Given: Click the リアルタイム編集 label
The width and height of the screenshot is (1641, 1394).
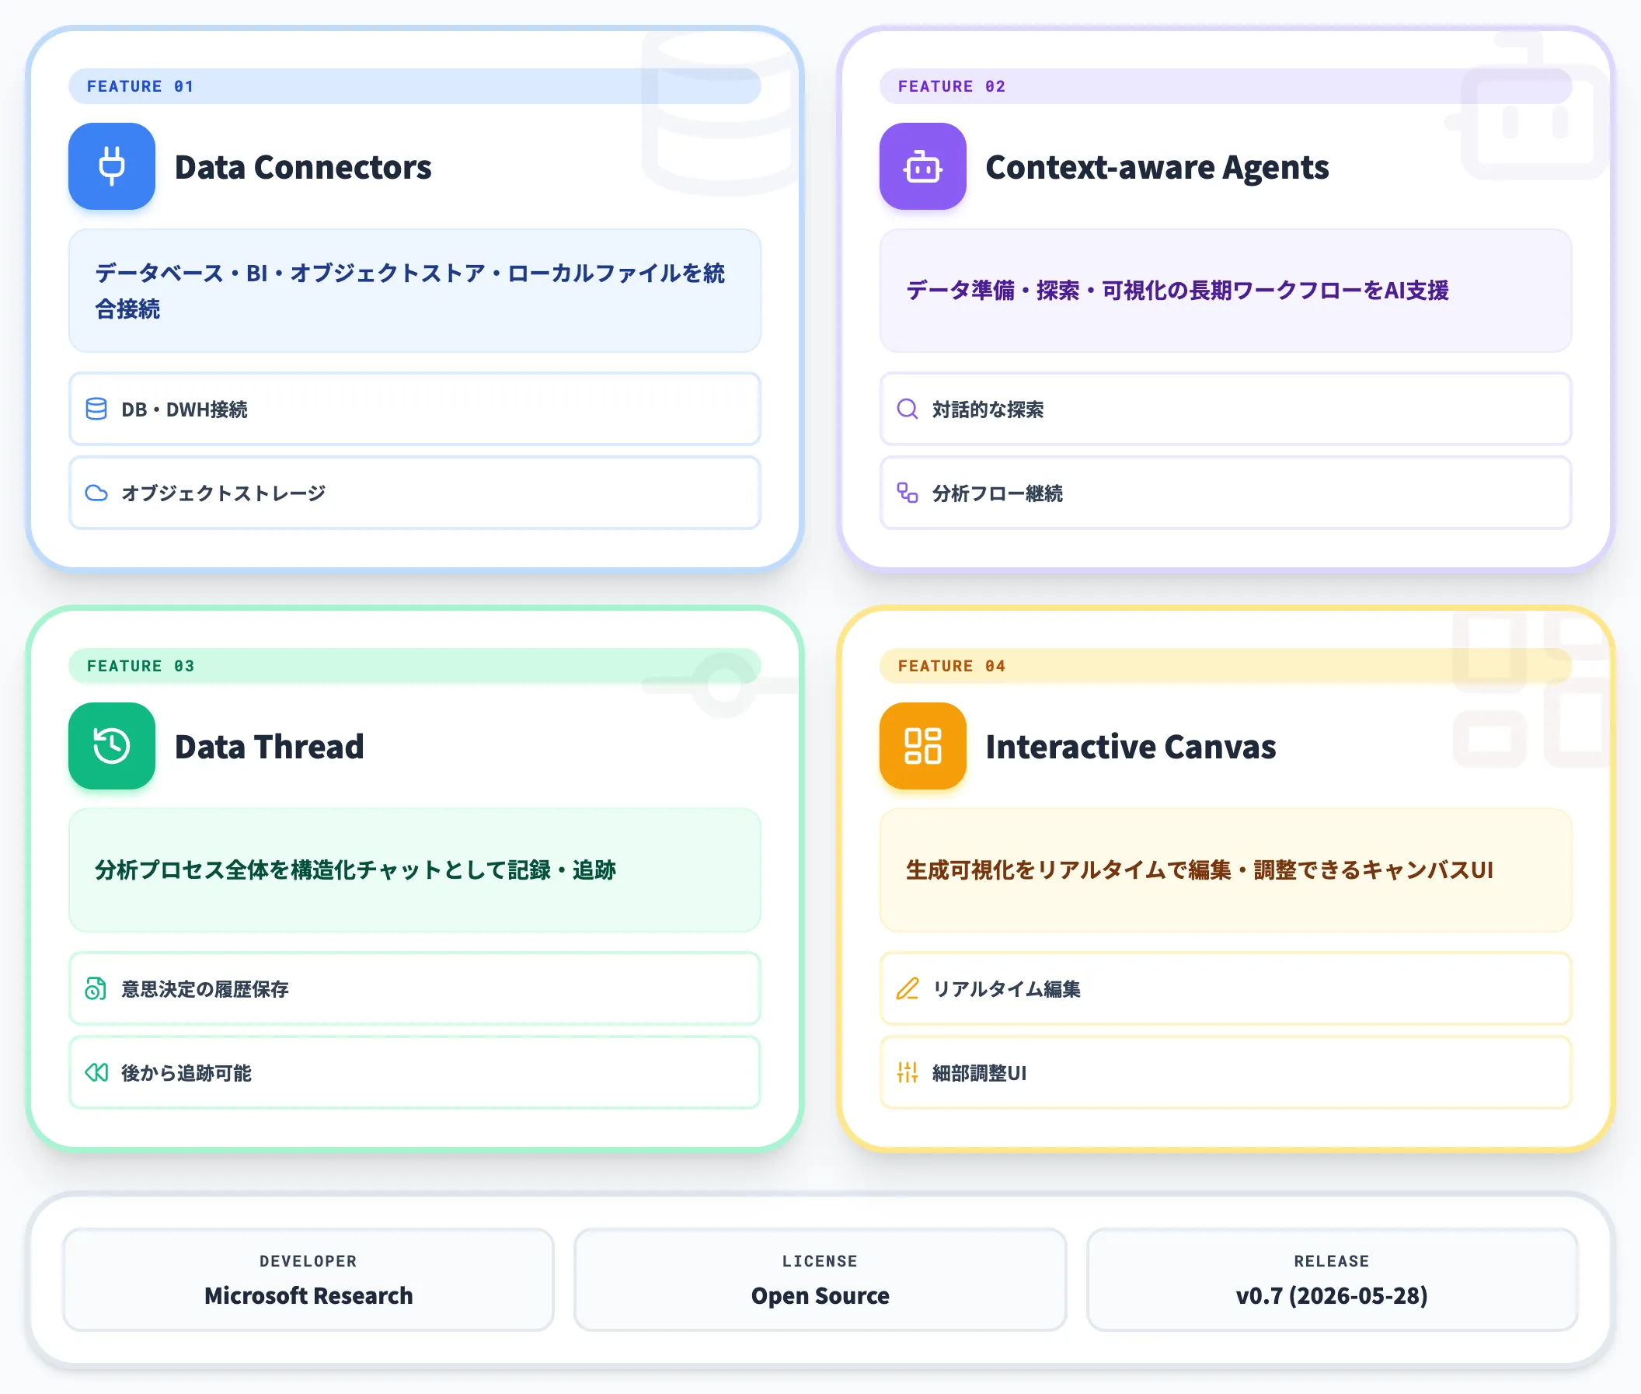Looking at the screenshot, I should pyautogui.click(x=1006, y=988).
